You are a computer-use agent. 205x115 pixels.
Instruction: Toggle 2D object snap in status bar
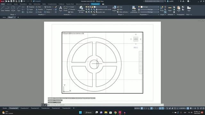click(163, 108)
